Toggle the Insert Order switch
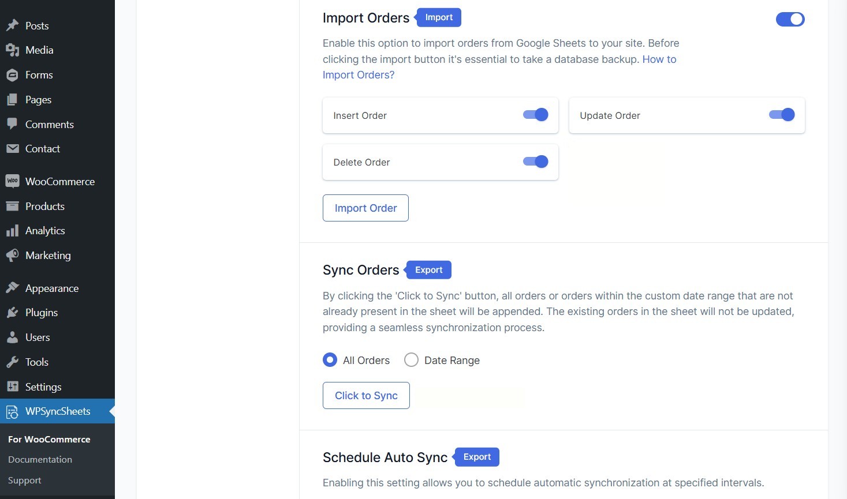The image size is (847, 499). pyautogui.click(x=535, y=115)
